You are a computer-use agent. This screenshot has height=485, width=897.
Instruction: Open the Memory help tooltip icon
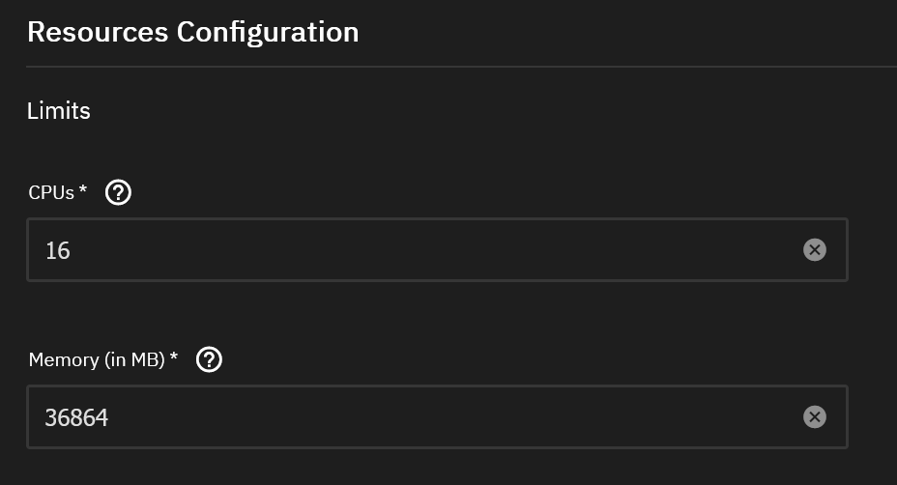tap(209, 360)
